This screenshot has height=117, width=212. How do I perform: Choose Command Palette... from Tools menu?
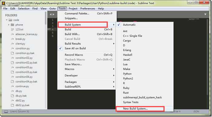point(87,13)
